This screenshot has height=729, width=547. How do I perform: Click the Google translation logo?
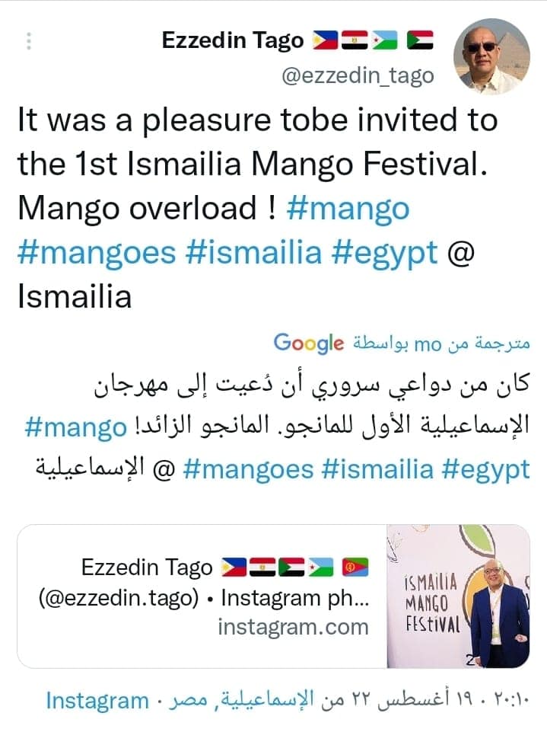point(308,344)
